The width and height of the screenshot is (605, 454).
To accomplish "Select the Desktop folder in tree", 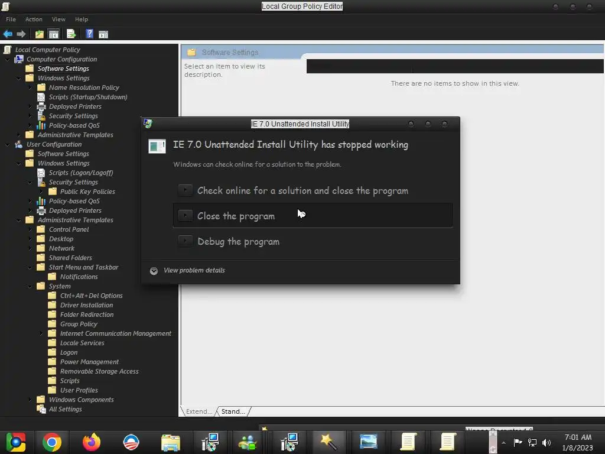I will pos(61,239).
